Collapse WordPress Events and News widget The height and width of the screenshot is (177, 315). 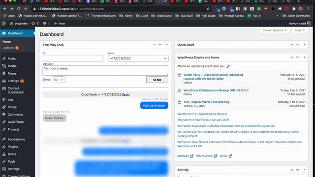(304, 58)
